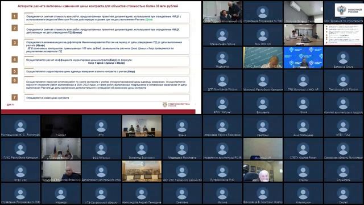
Task: Select Управление Росрезерва по ПФО avatar
Action: [x=263, y=13]
